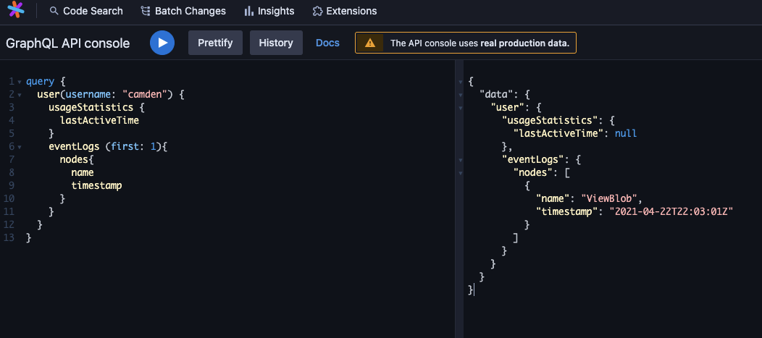
Task: Collapse the eventLogs block at line 6
Action: [x=20, y=147]
